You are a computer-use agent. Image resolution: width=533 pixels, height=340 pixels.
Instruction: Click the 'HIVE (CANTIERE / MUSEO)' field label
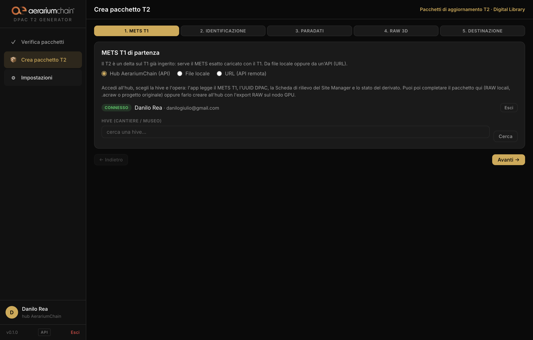tap(132, 121)
